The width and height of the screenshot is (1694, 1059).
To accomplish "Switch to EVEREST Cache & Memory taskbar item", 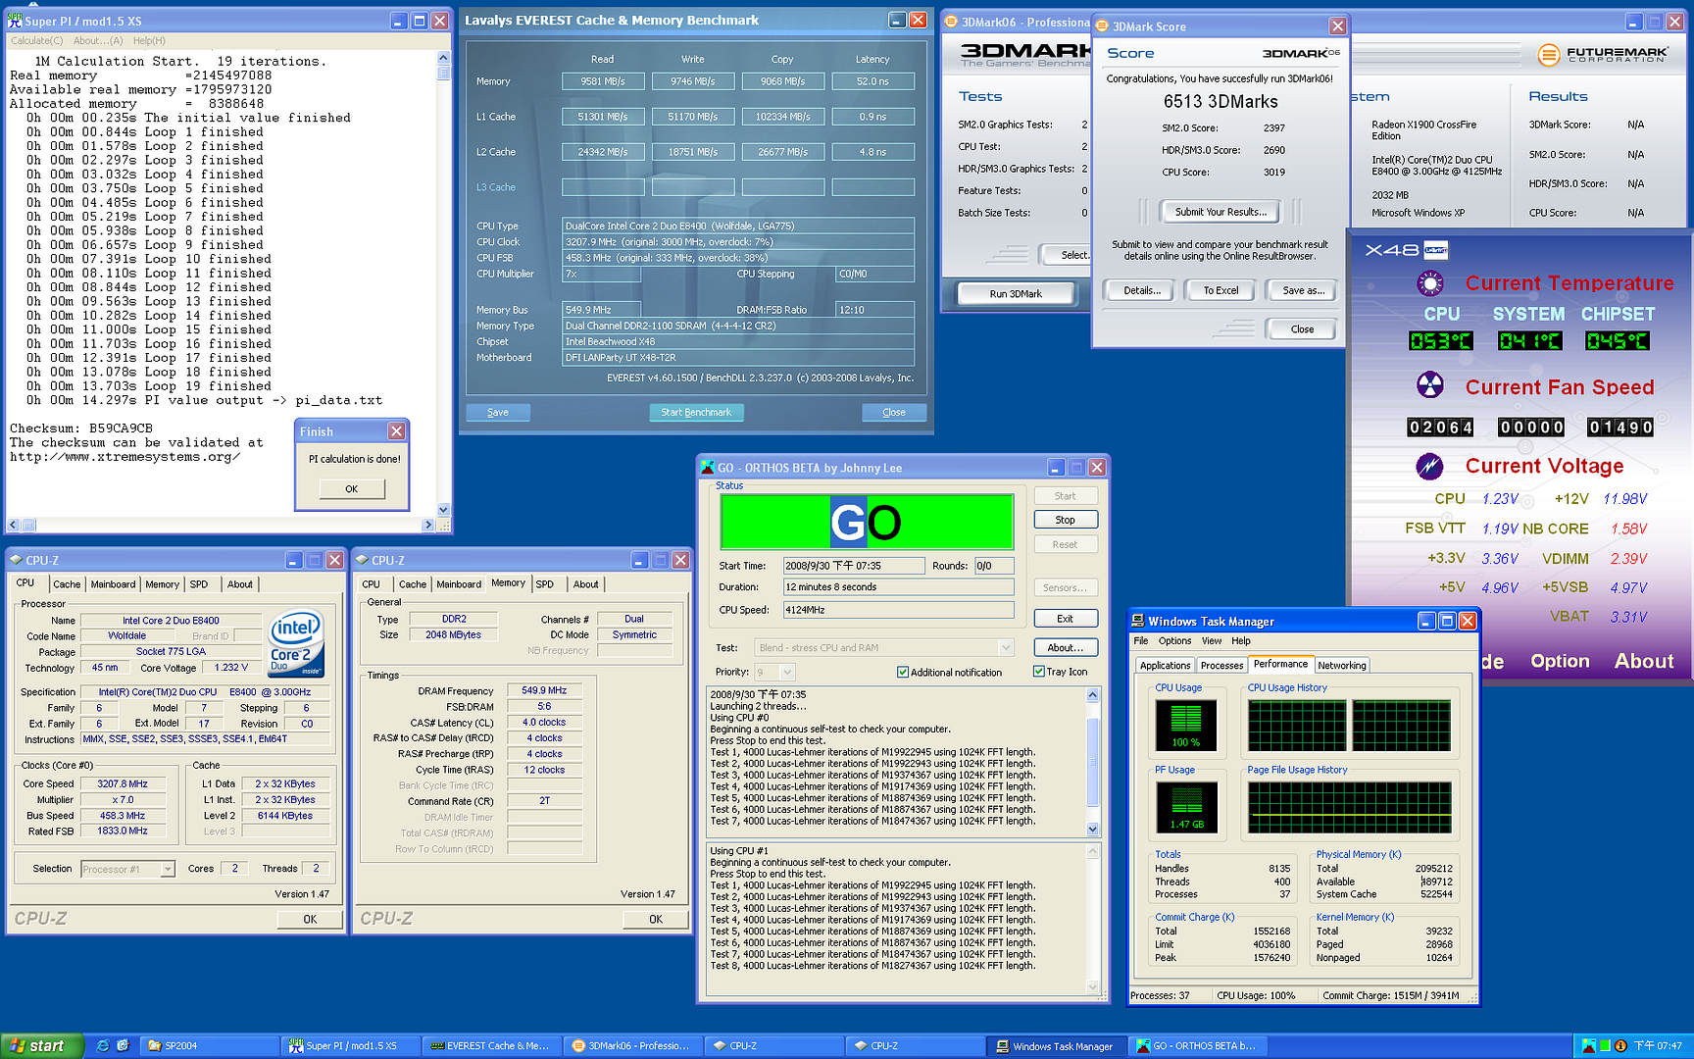I will [x=492, y=1045].
